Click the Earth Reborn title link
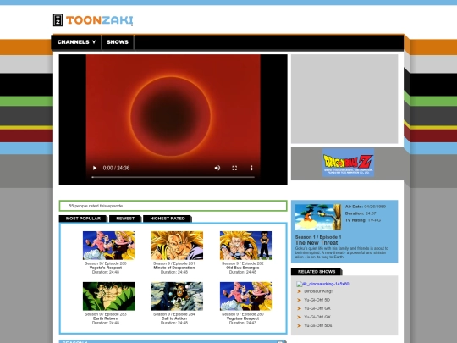Image resolution: width=457 pixels, height=343 pixels. (x=106, y=318)
